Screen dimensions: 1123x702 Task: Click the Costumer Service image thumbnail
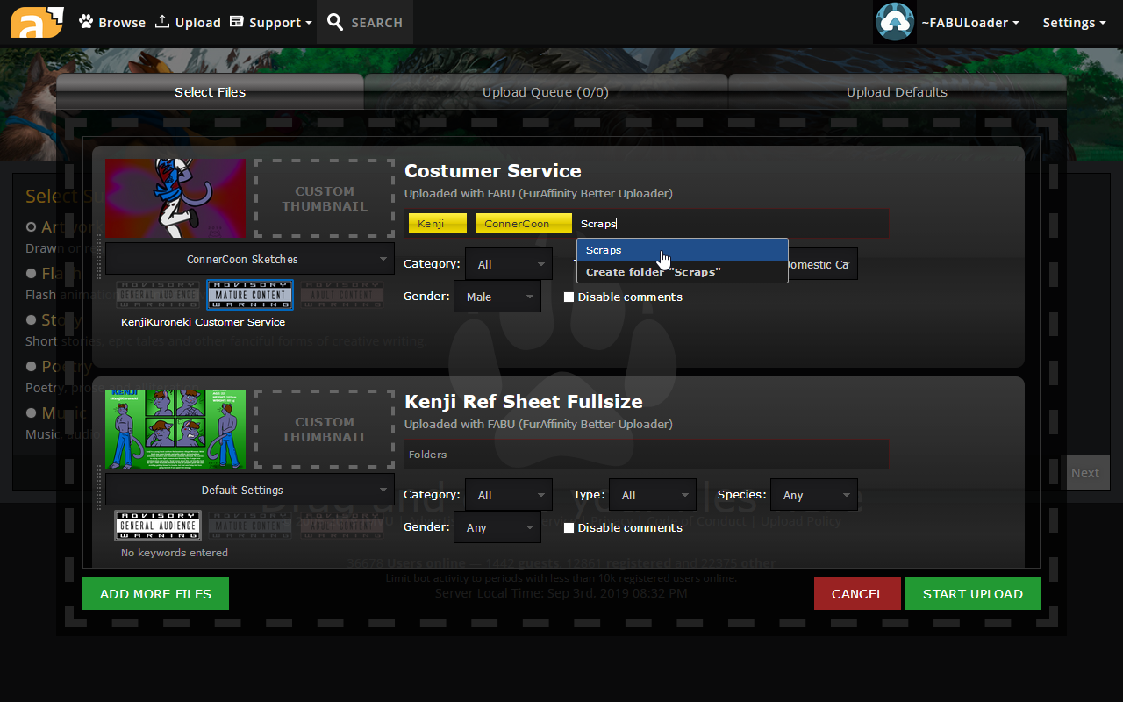click(175, 198)
